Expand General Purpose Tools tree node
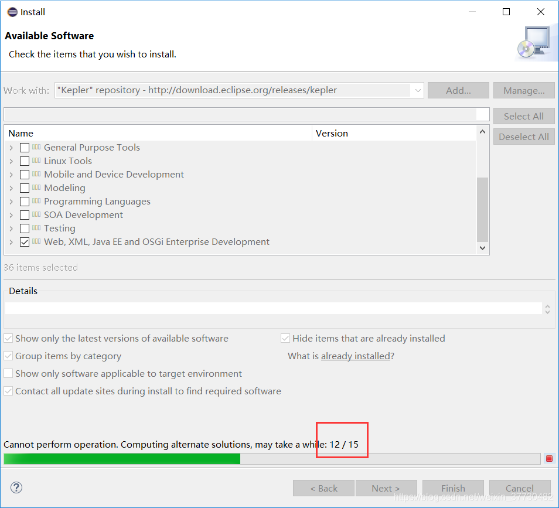This screenshot has height=508, width=559. pyautogui.click(x=11, y=148)
